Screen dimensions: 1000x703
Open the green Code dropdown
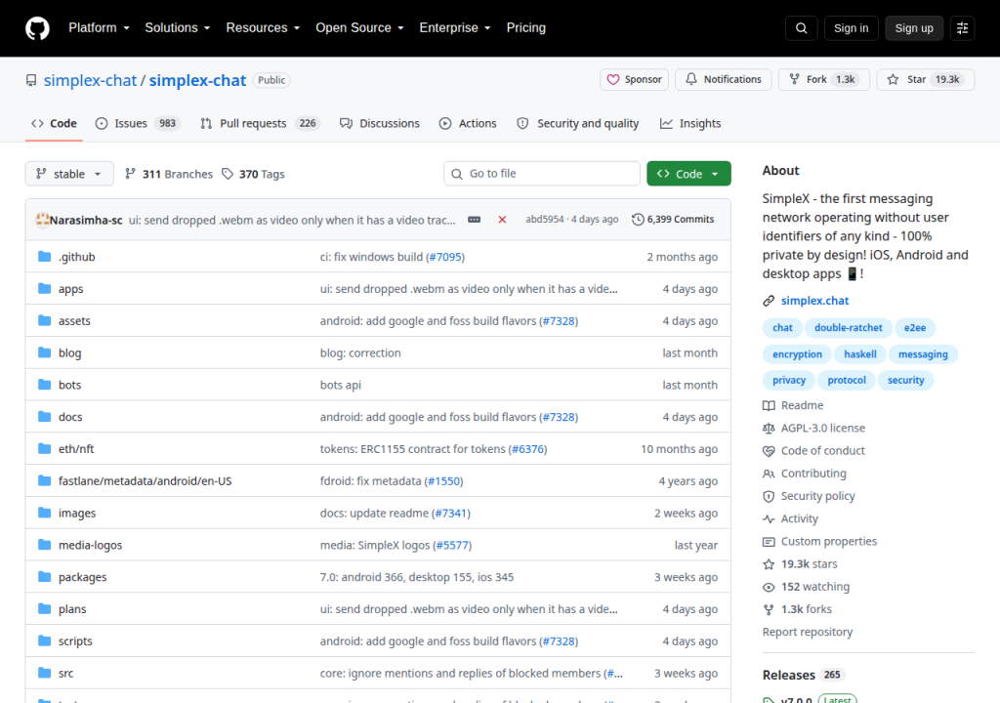688,174
